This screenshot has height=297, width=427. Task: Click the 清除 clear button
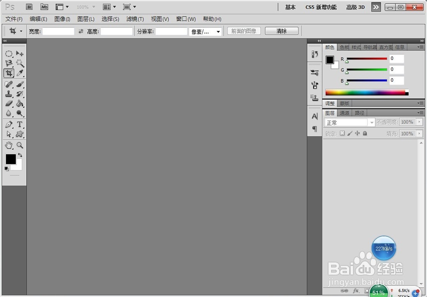[x=281, y=31]
